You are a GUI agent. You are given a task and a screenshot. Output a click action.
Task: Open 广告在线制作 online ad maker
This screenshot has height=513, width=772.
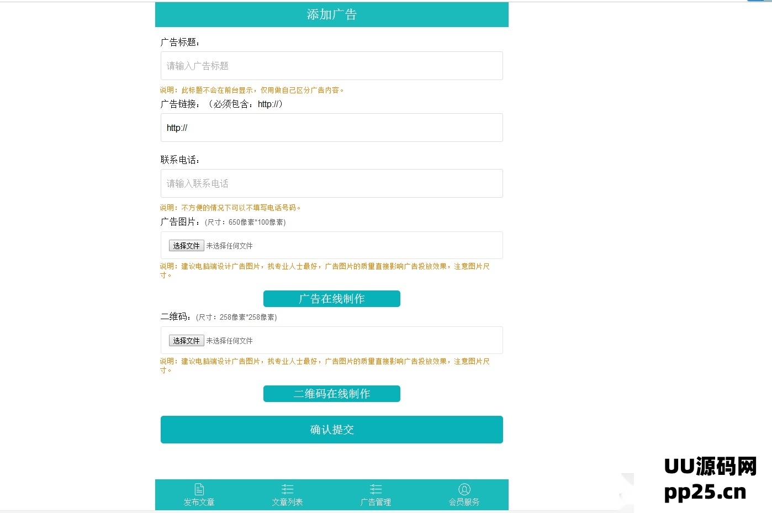click(x=331, y=299)
